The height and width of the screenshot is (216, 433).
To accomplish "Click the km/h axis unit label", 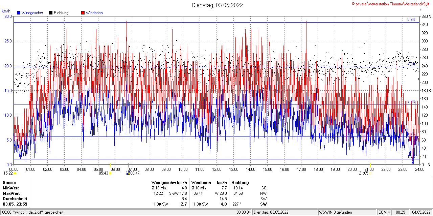I will [x=6, y=11].
